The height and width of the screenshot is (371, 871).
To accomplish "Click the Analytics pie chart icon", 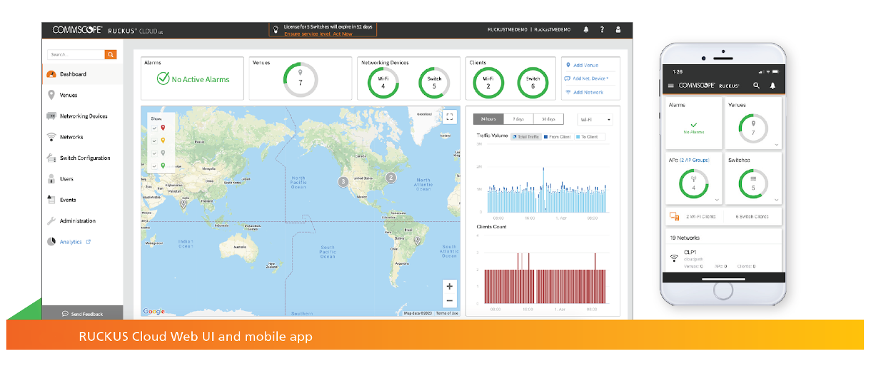I will [x=51, y=242].
